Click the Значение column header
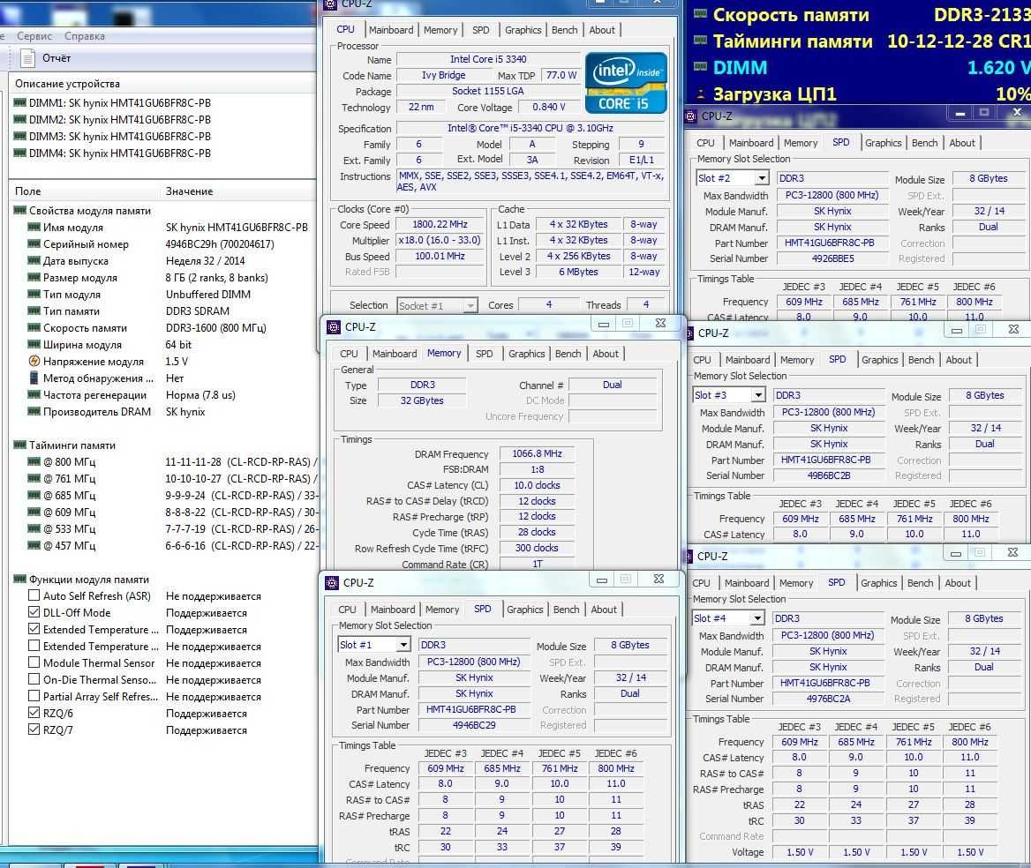 pos(237,191)
